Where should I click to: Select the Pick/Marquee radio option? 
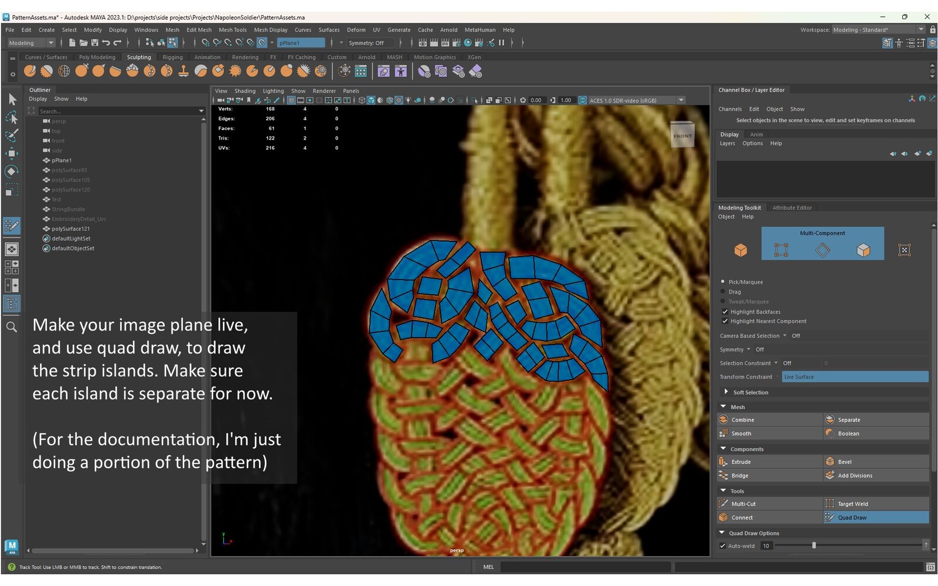pyautogui.click(x=723, y=282)
